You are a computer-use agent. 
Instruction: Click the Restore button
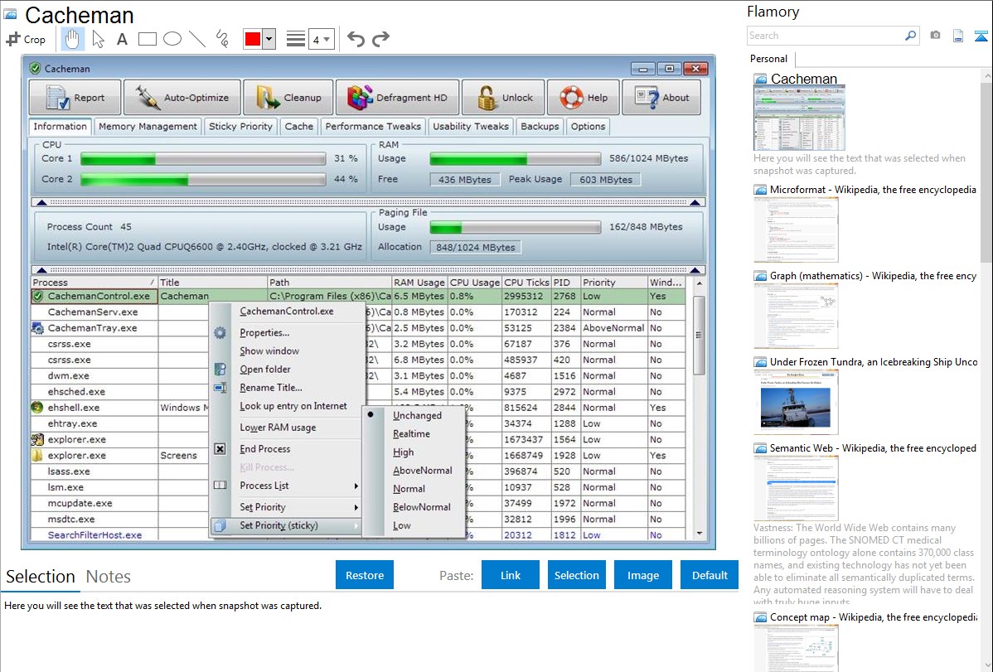click(365, 575)
